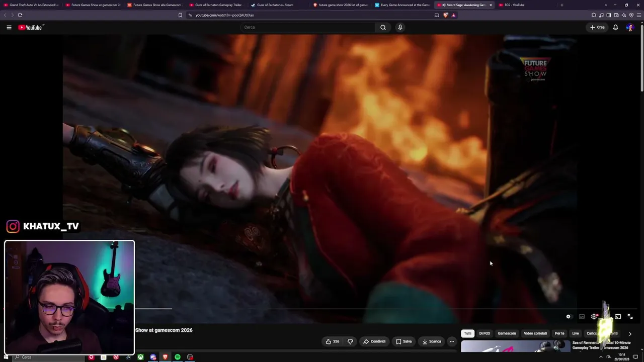Open the taskbar clock showing 15:14
Viewport: 644px width, 362px height.
pyautogui.click(x=622, y=357)
